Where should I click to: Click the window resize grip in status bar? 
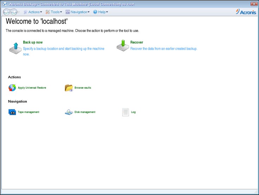click(x=256, y=192)
